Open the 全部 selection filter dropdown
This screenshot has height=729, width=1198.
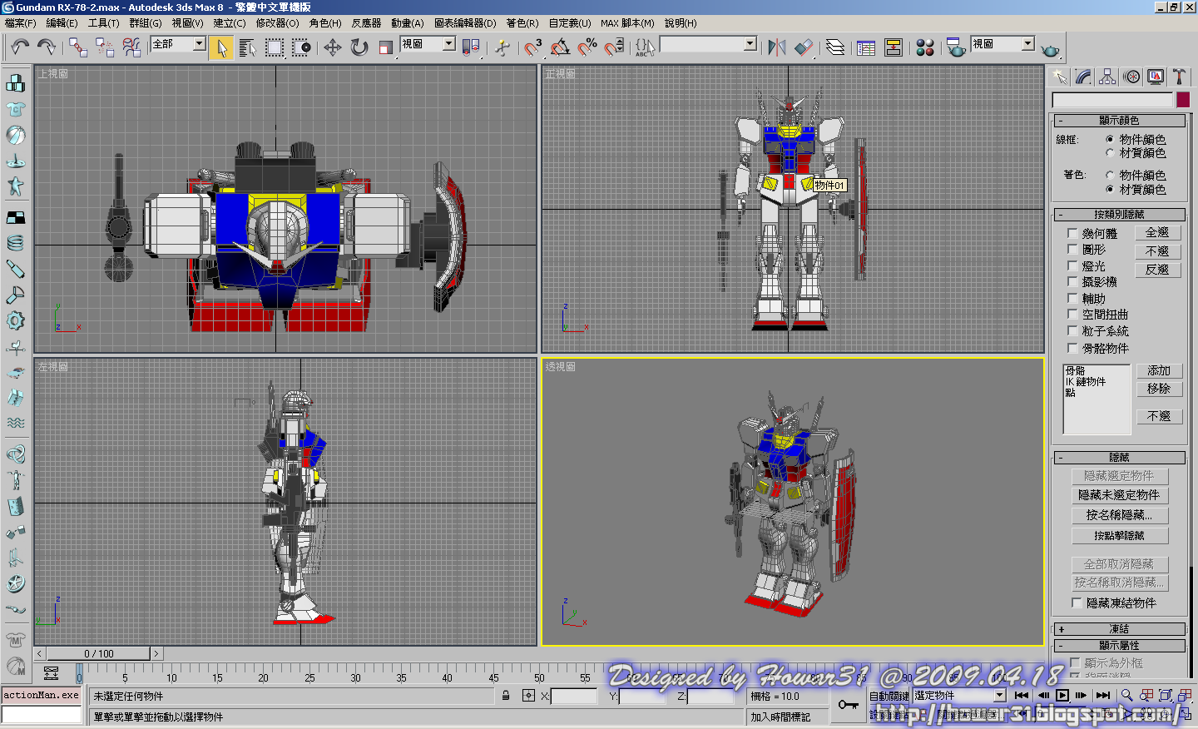[x=200, y=44]
